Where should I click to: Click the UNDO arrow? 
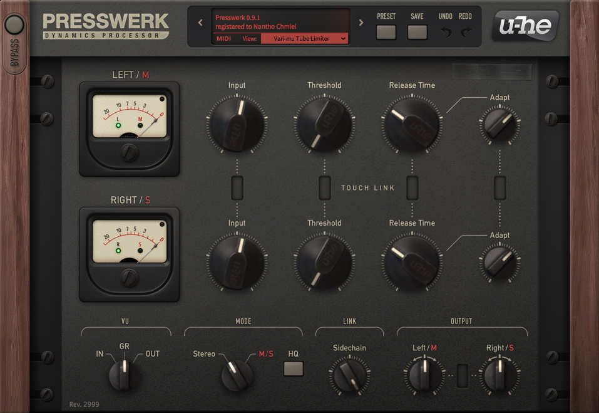coord(445,31)
